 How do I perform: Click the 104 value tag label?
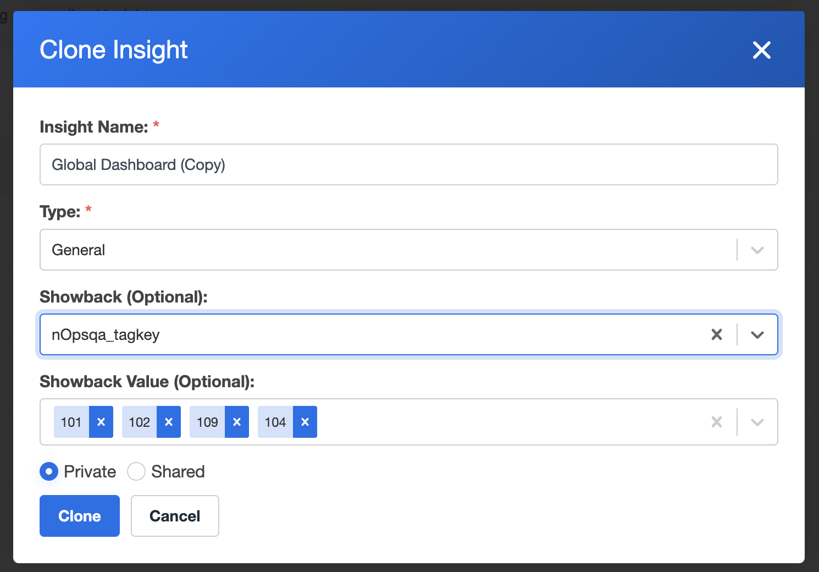coord(275,422)
